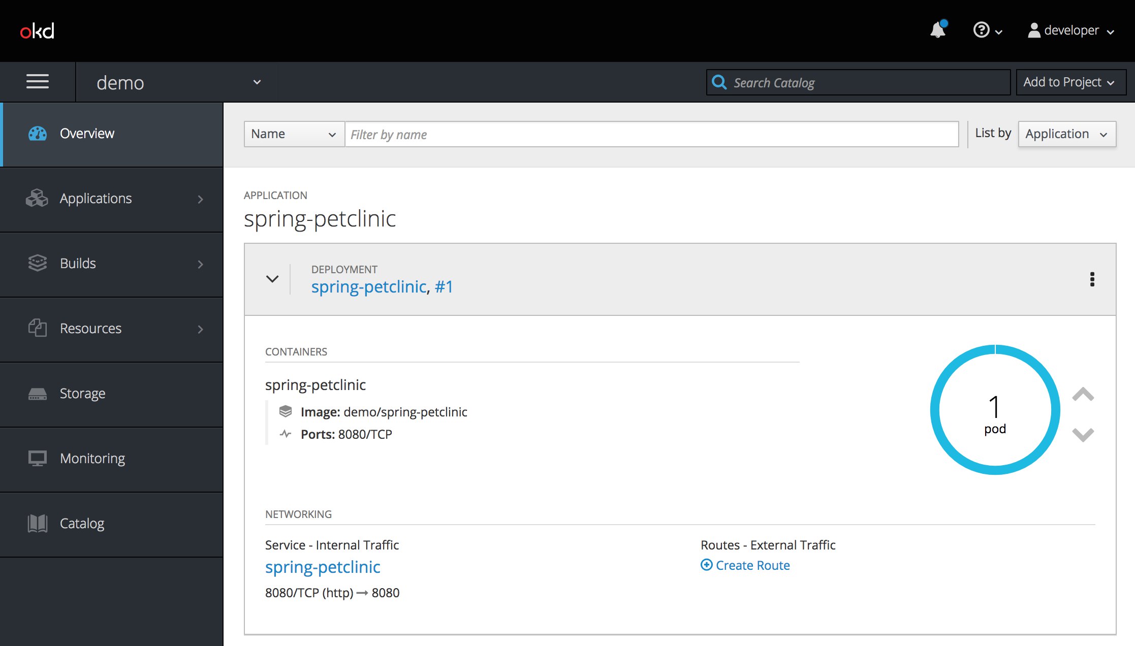Screen dimensions: 1135x646
Task: Click the image layers icon
Action: click(x=286, y=411)
